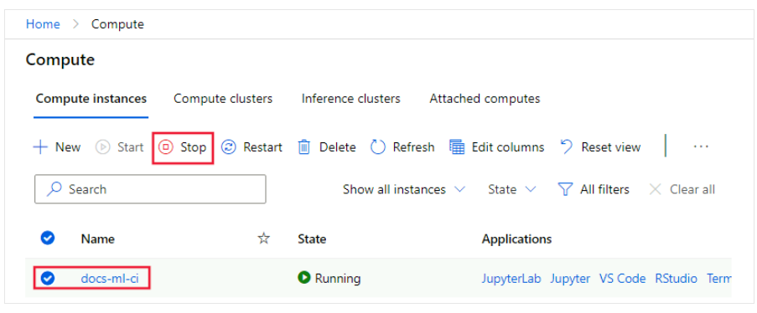Click the New compute plus icon

click(x=40, y=147)
